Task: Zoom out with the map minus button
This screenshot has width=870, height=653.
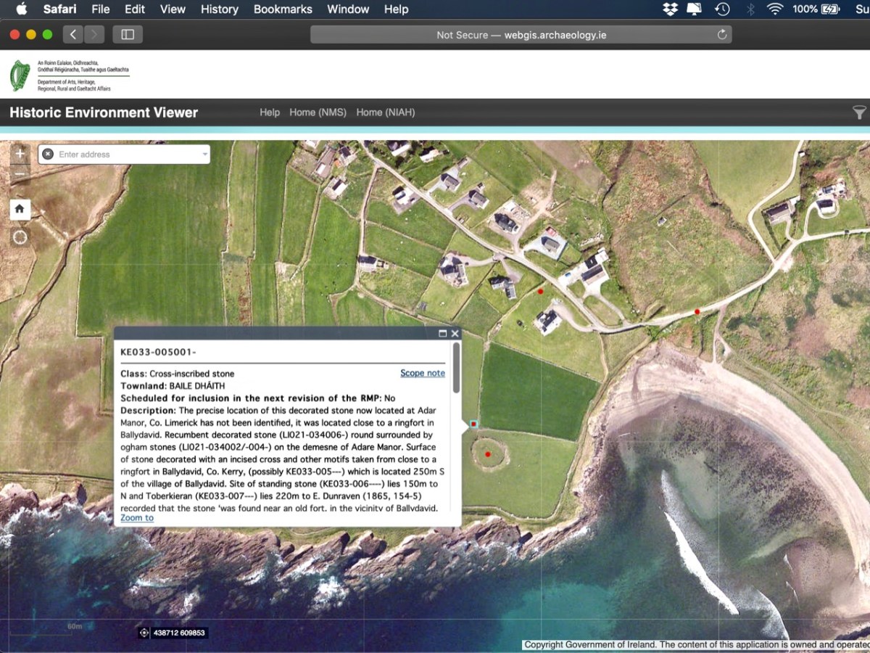Action: click(20, 174)
